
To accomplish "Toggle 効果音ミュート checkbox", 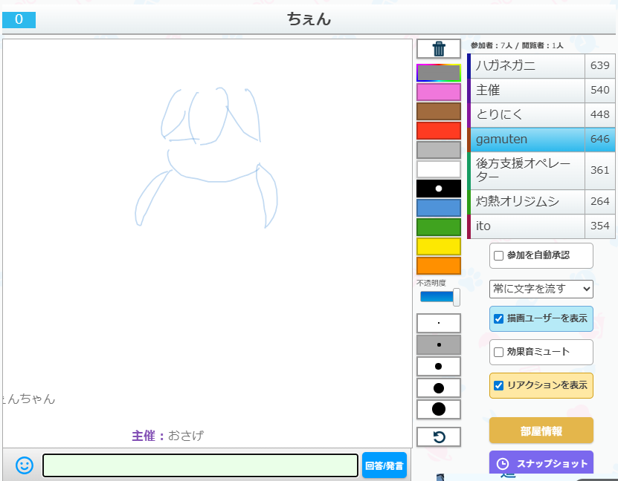I will 499,352.
